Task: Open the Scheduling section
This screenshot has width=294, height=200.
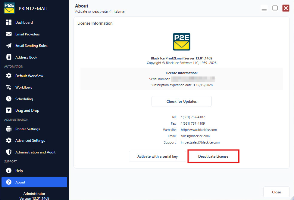Action: tap(34, 99)
